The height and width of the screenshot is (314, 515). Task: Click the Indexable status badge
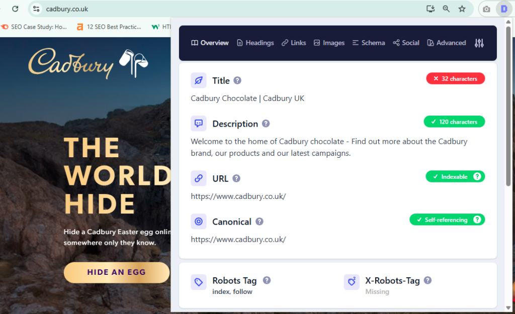455,176
